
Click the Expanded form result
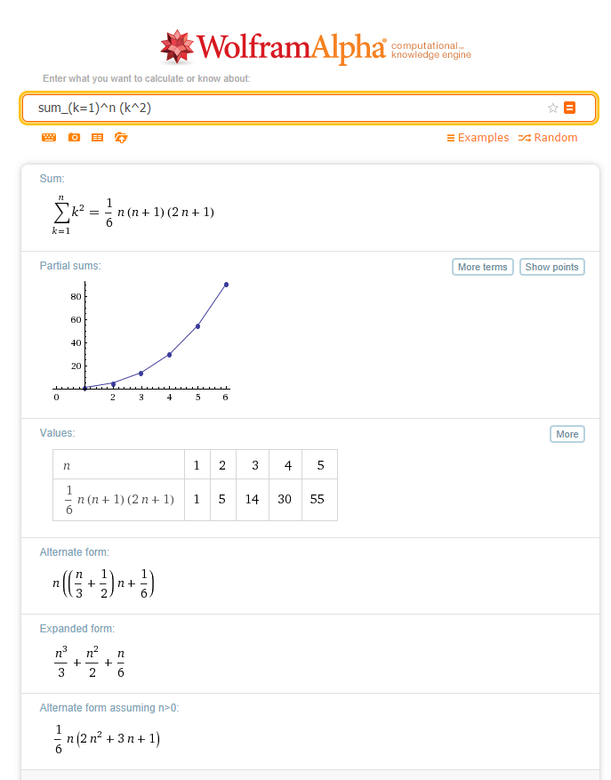[x=89, y=661]
